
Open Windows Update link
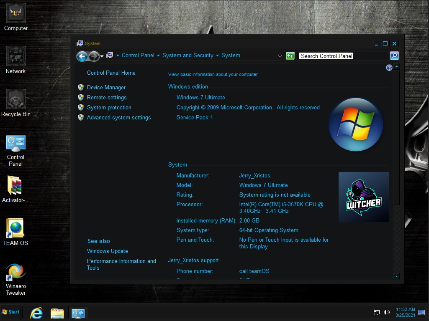(x=107, y=251)
